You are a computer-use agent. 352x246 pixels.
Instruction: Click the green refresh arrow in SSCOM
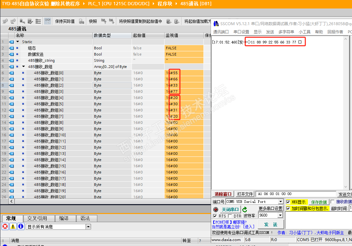(x=245, y=209)
